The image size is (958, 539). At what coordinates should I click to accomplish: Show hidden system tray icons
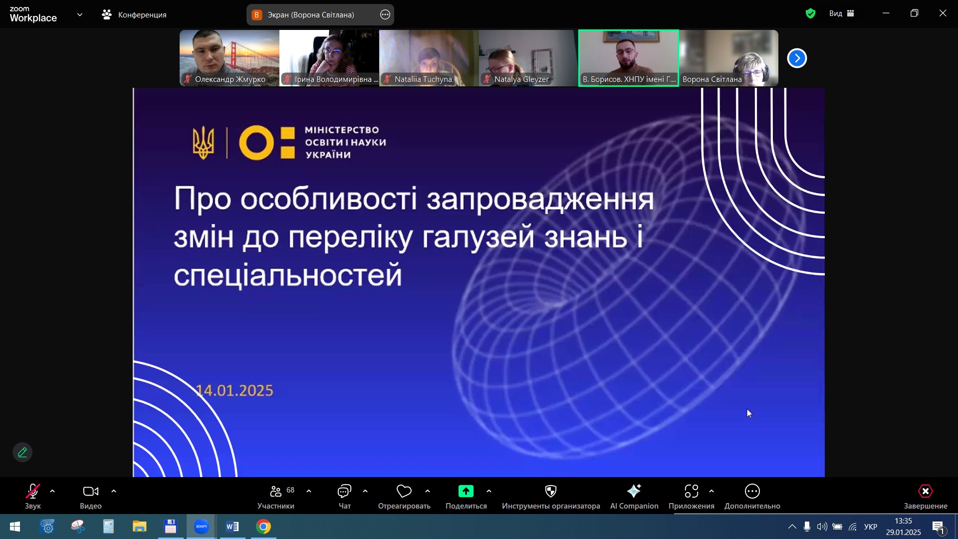point(792,527)
